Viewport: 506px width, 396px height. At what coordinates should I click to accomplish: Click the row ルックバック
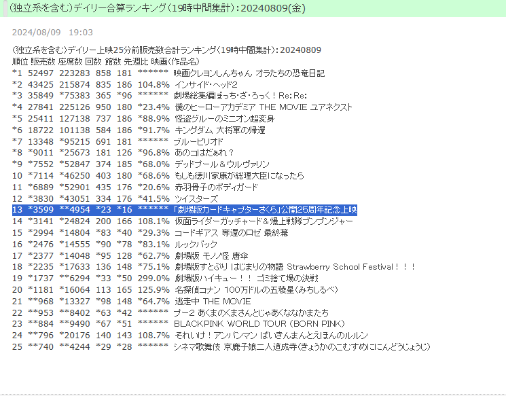pos(115,245)
